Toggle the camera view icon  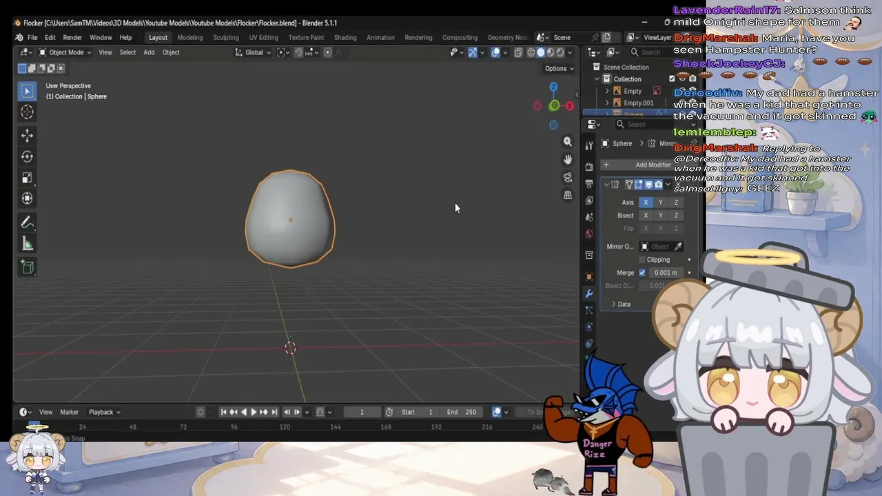pyautogui.click(x=568, y=177)
